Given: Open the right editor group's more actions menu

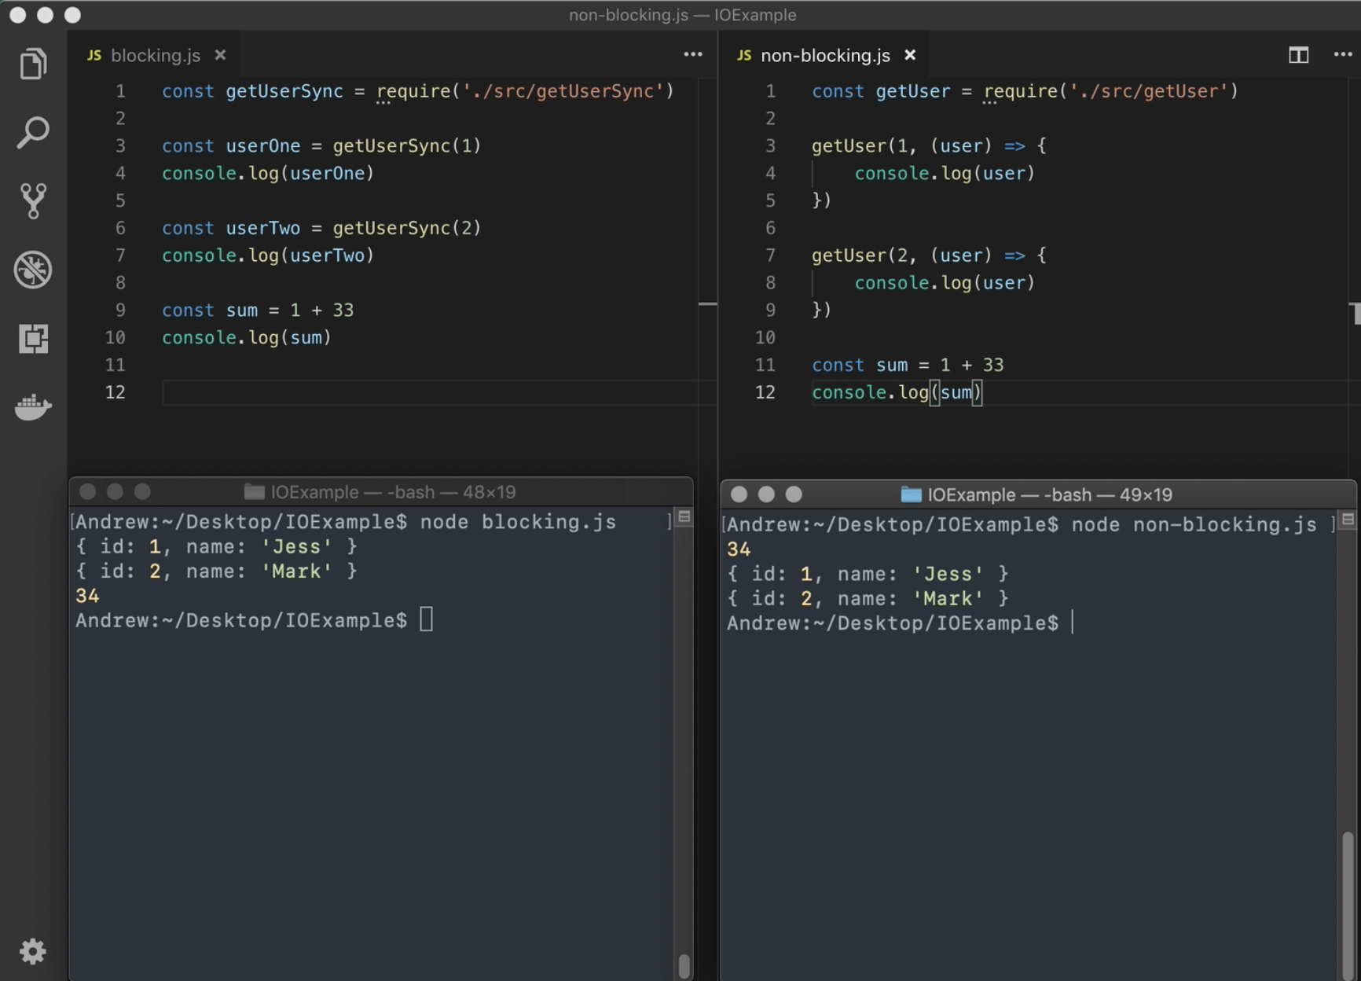Looking at the screenshot, I should [x=1341, y=54].
